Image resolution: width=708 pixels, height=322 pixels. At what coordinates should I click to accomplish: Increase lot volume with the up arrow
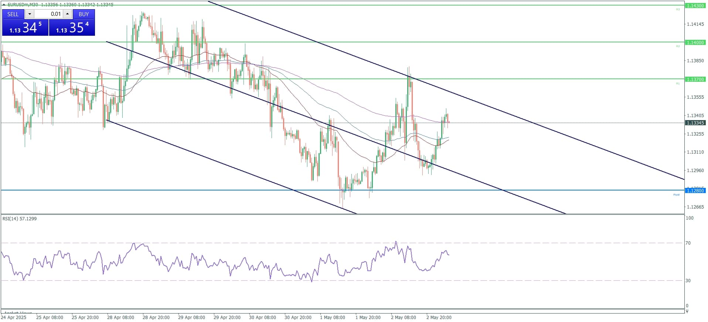(x=67, y=14)
